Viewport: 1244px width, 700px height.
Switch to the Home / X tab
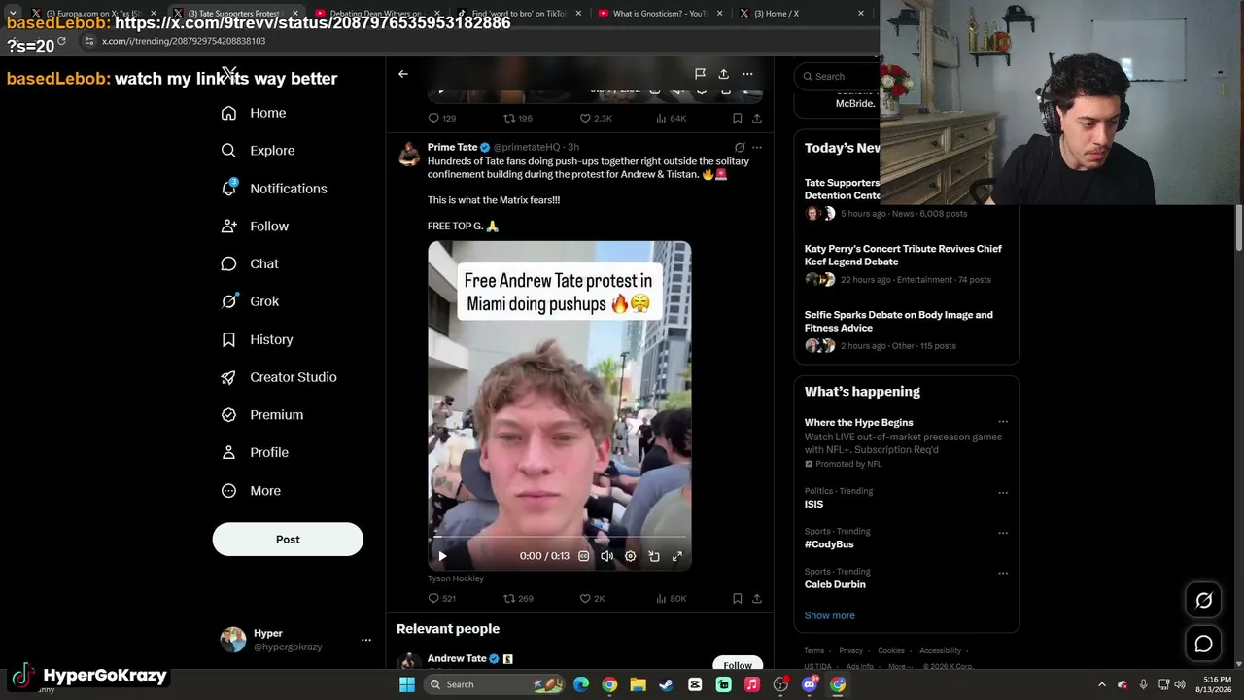803,14
